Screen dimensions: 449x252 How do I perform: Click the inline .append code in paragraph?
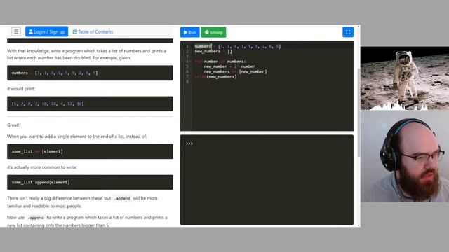pos(122,198)
